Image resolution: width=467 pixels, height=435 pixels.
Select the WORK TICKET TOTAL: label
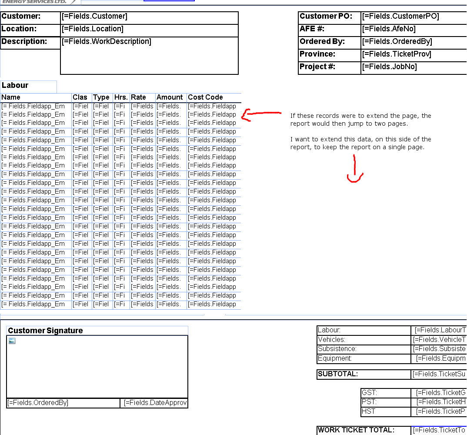pos(364,431)
